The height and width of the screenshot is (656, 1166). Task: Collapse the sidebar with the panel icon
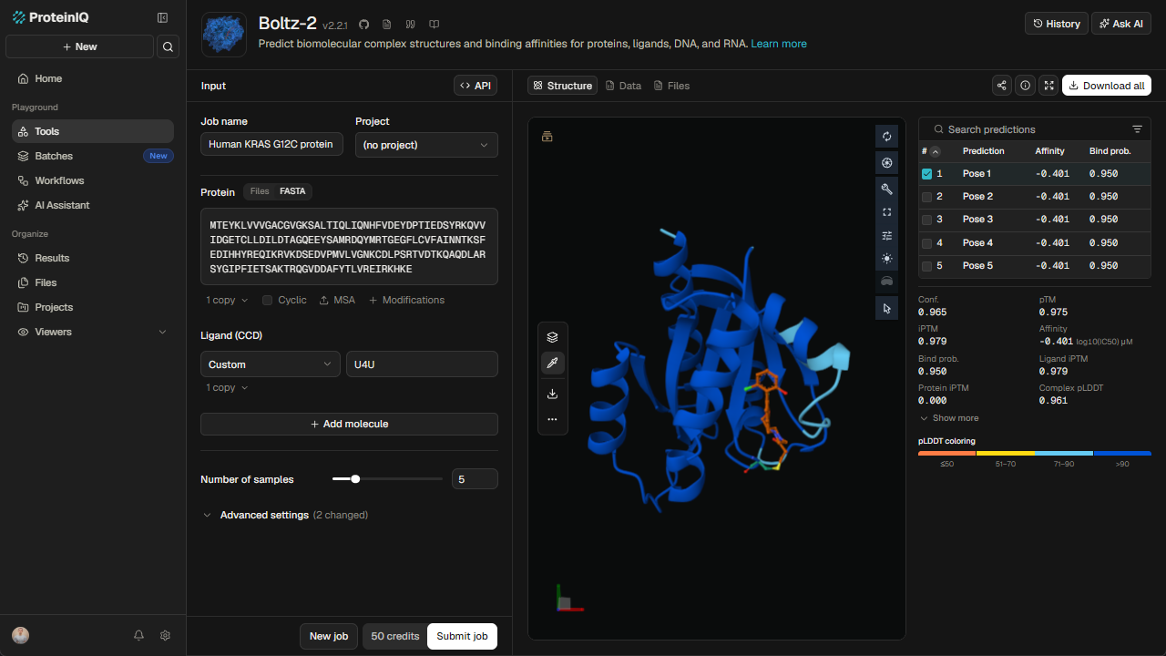coord(162,17)
